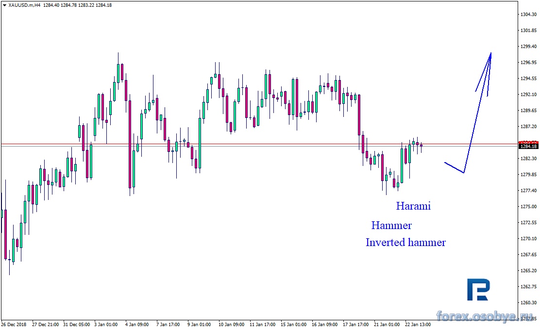Click the 11 Jan 17:00 time label
540x330 pixels.
pyautogui.click(x=262, y=325)
